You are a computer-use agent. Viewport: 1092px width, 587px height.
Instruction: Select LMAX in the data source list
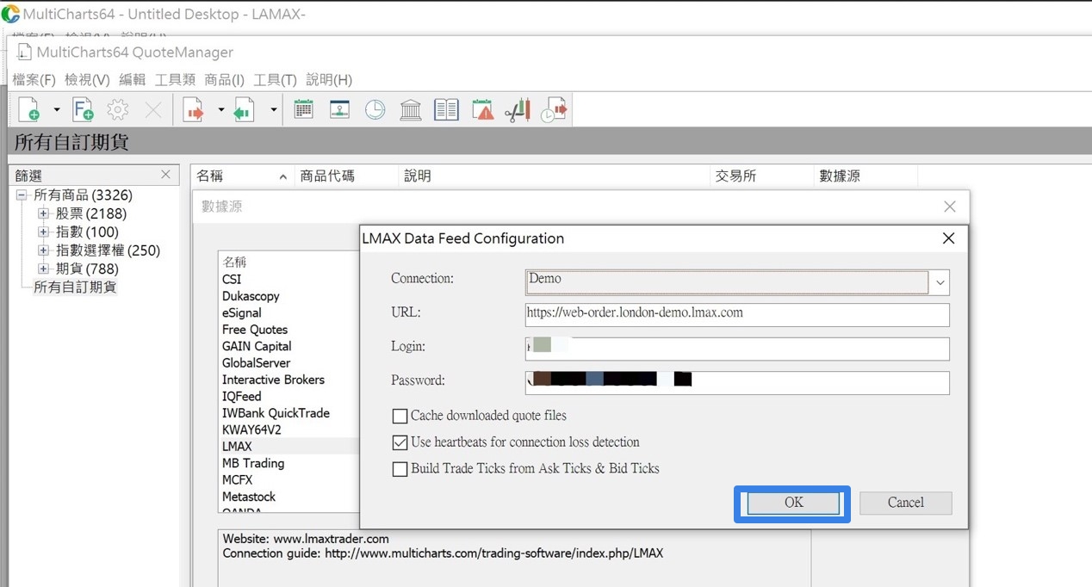pos(237,447)
